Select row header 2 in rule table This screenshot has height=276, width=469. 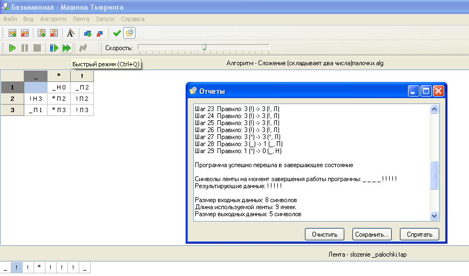(12, 99)
